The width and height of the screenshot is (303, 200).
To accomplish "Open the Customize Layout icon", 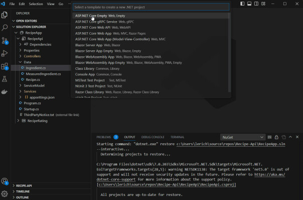I will (263, 4).
